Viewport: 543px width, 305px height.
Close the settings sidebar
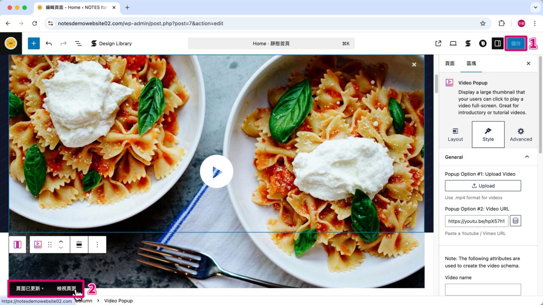click(x=528, y=64)
